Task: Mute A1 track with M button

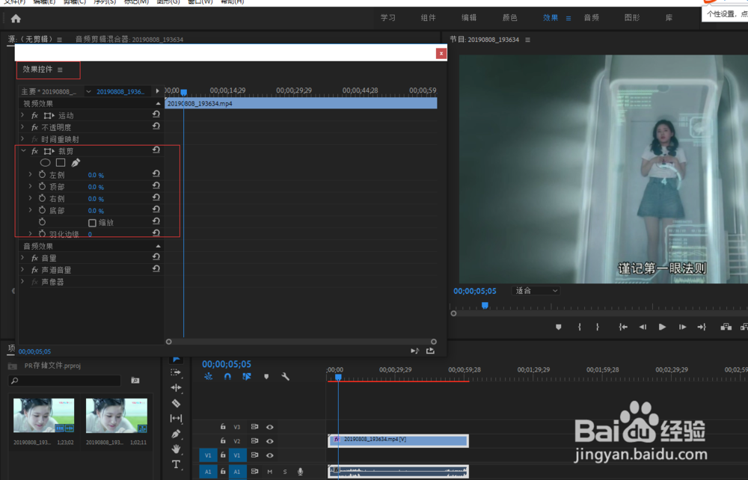Action: [x=270, y=472]
